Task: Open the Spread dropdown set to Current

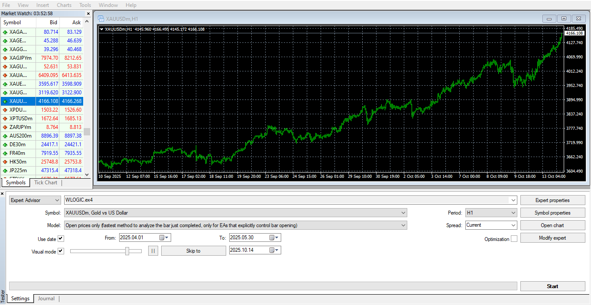Action: (x=514, y=225)
